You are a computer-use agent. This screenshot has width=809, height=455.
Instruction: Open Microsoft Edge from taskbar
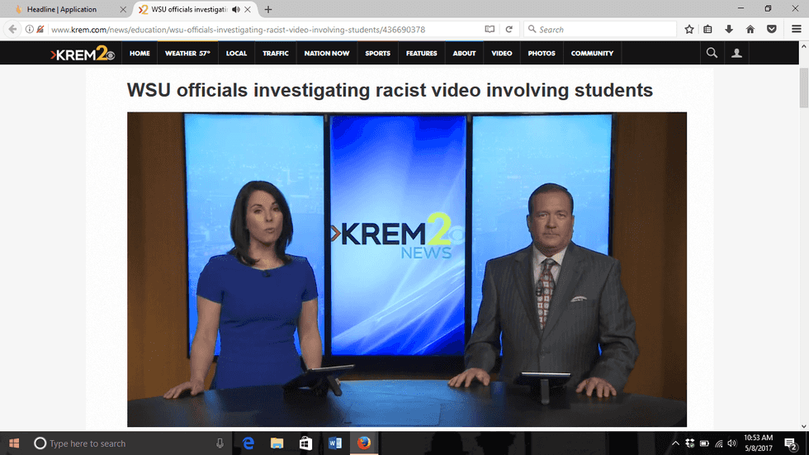click(248, 443)
